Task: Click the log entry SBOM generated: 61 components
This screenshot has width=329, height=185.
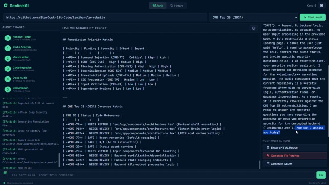Action: (23, 151)
